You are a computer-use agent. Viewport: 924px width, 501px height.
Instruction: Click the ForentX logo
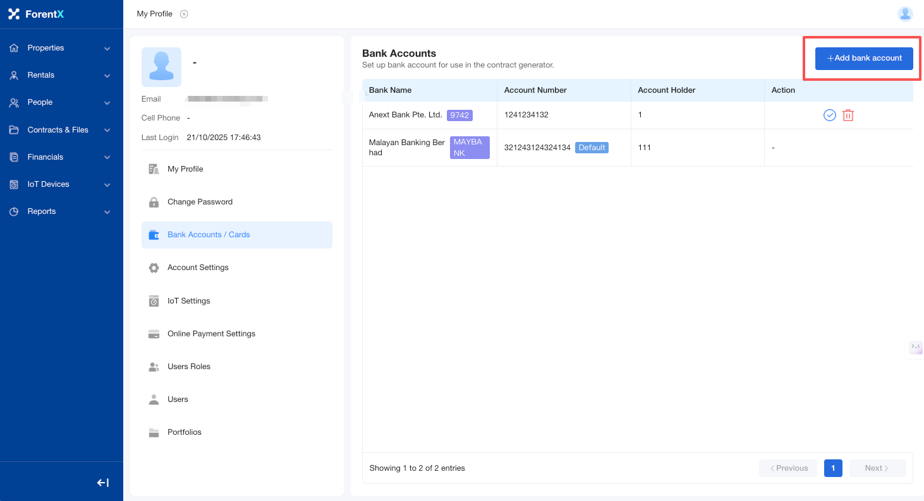tap(37, 14)
